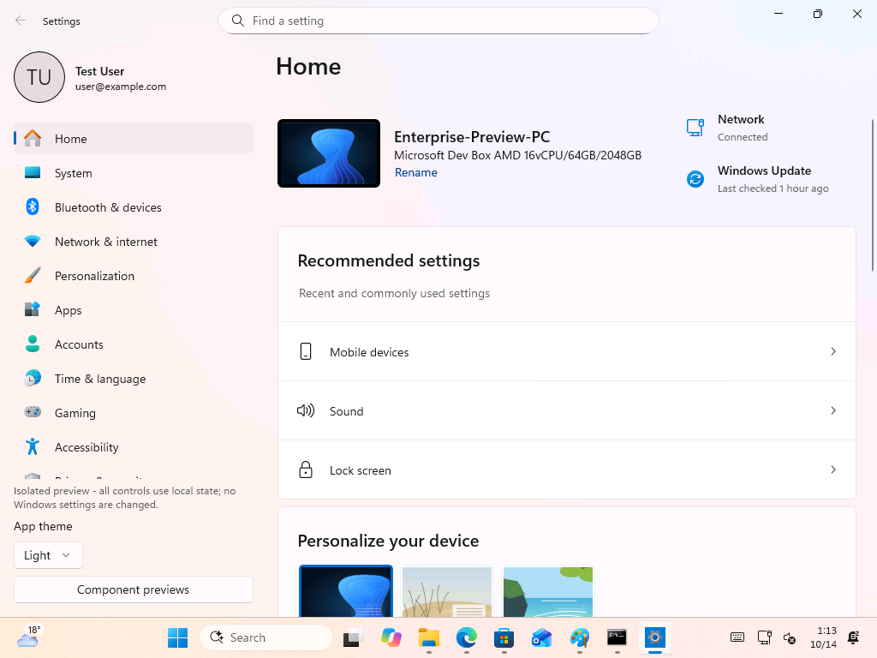Click the Apps icon in sidebar
This screenshot has width=877, height=658.
tap(33, 309)
